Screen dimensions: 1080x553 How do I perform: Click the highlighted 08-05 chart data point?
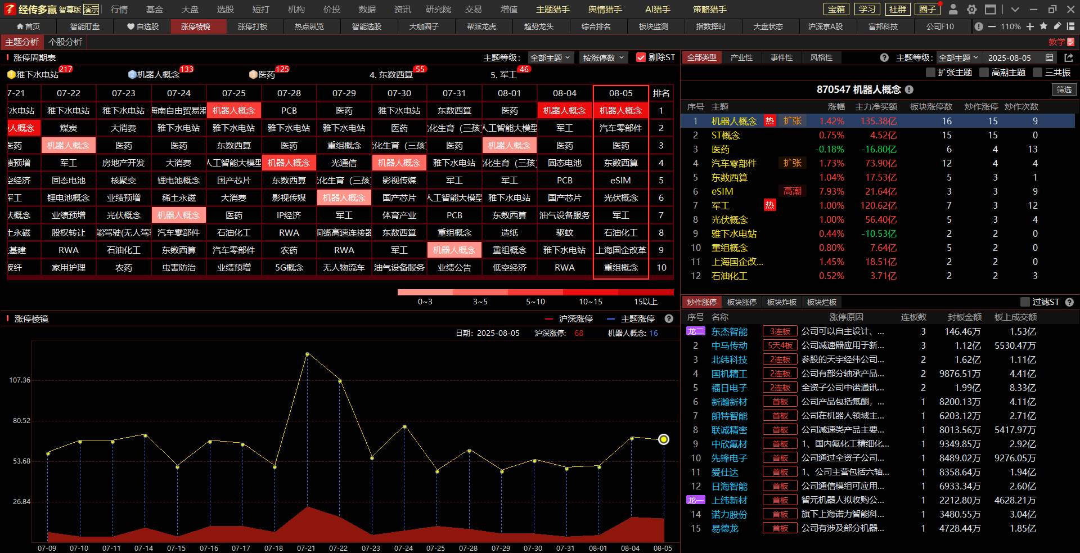coord(664,439)
